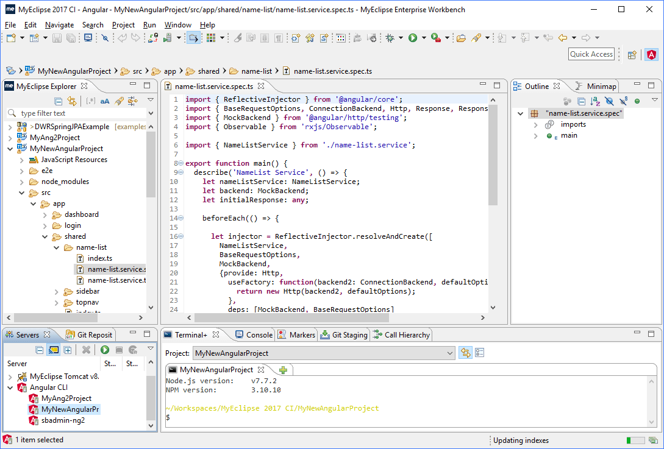Toggle Hide Fields filter in Outline
The width and height of the screenshot is (664, 449).
pos(609,101)
